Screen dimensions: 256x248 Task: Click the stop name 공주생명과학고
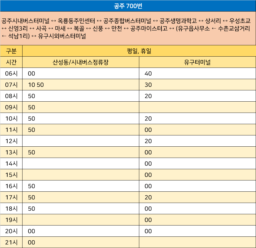point(178,21)
